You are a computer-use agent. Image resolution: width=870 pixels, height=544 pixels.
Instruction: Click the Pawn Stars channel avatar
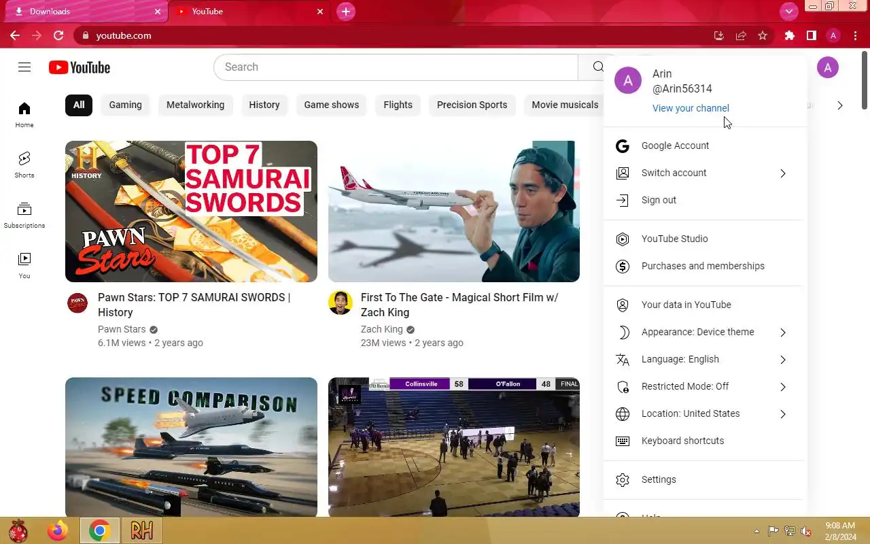point(77,303)
